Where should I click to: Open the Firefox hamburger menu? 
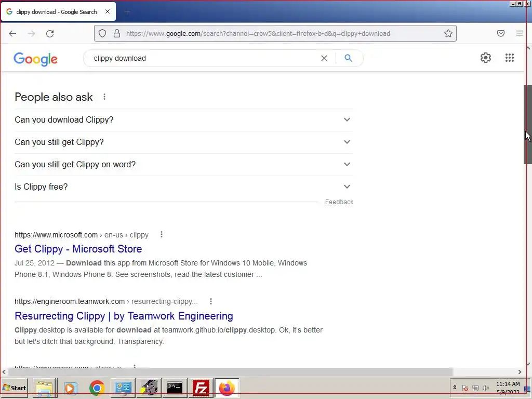pyautogui.click(x=520, y=33)
